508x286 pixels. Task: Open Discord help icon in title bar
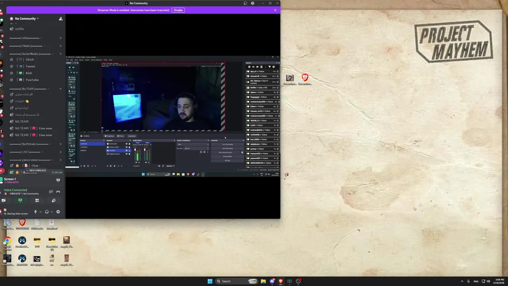click(x=252, y=3)
